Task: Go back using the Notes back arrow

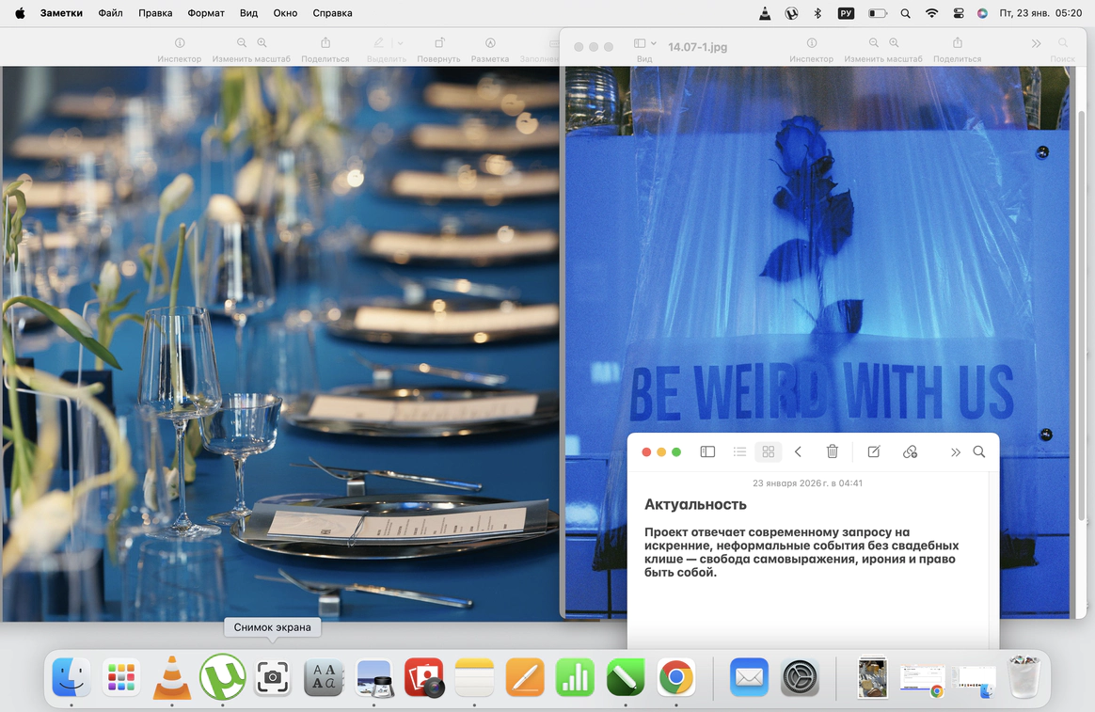Action: pyautogui.click(x=798, y=451)
